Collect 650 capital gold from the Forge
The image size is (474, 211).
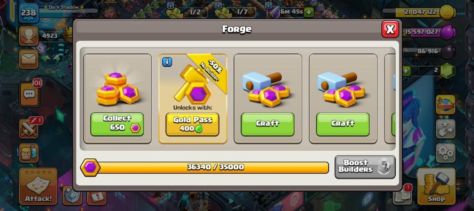[x=117, y=124]
